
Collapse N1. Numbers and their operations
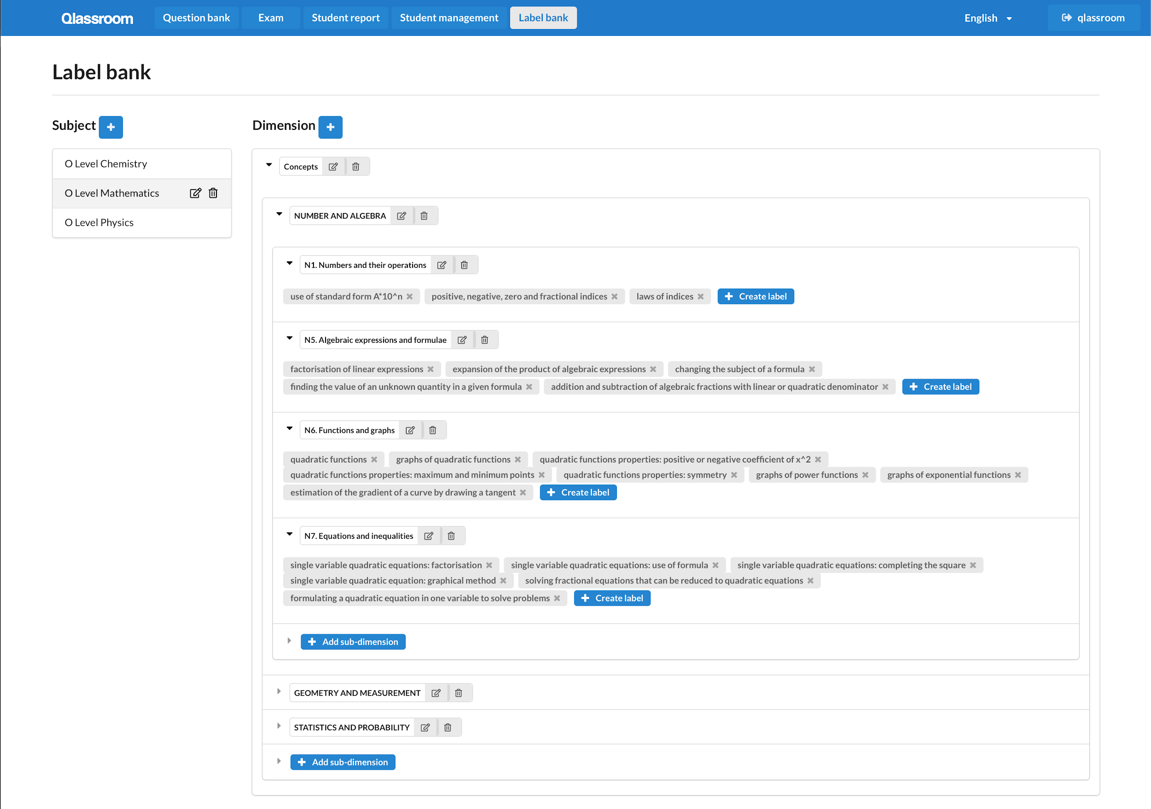pos(289,264)
